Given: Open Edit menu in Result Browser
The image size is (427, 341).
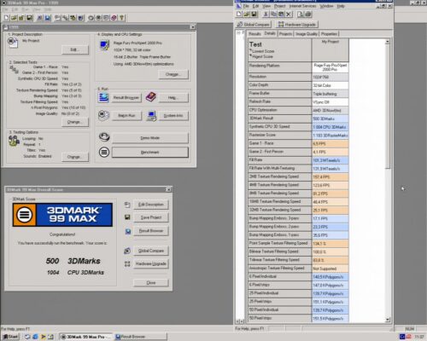Looking at the screenshot, I should coord(255,6).
